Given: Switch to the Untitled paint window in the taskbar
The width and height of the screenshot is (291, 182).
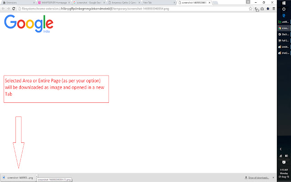Looking at the screenshot, I should [x=284, y=47].
